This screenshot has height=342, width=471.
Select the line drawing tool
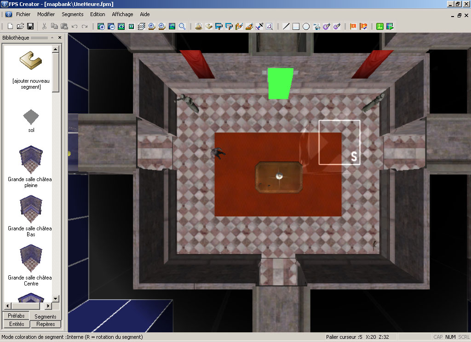pos(286,26)
